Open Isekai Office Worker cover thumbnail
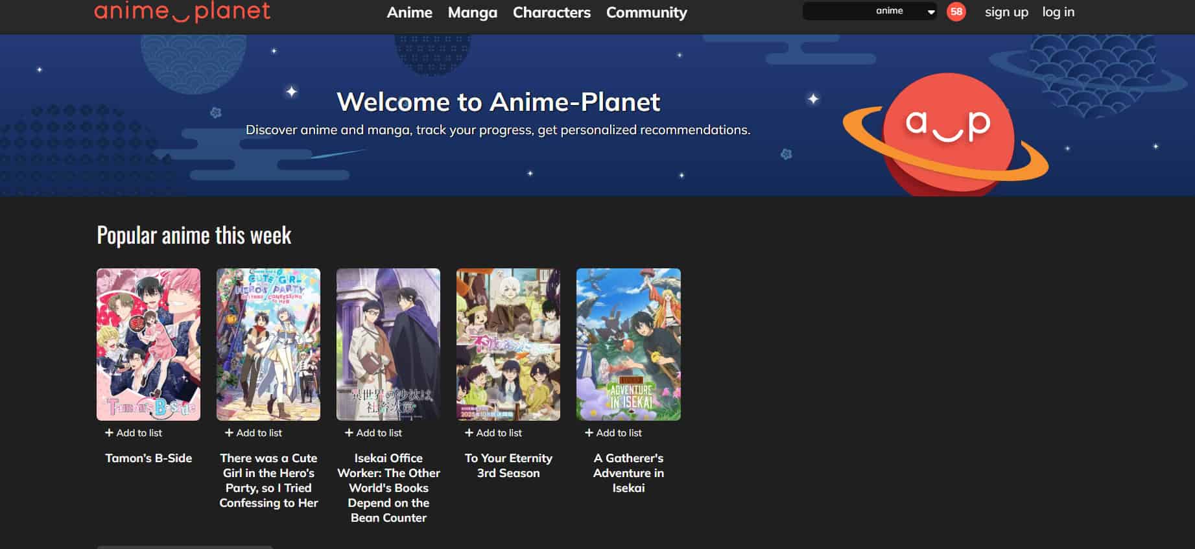This screenshot has width=1195, height=549. 388,344
